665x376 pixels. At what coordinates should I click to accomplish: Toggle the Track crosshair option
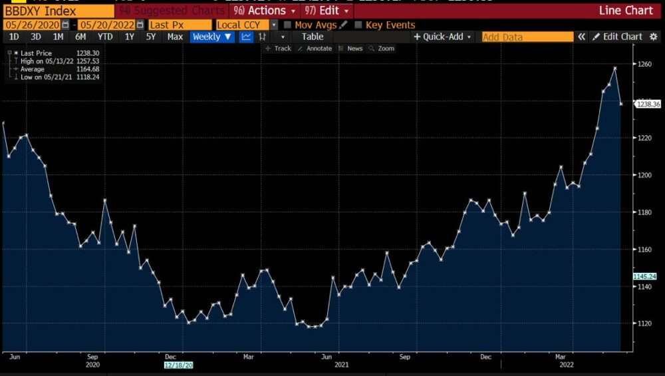click(278, 49)
